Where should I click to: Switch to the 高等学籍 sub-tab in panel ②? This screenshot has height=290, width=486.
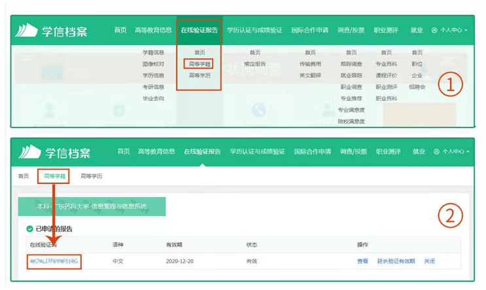(x=54, y=176)
